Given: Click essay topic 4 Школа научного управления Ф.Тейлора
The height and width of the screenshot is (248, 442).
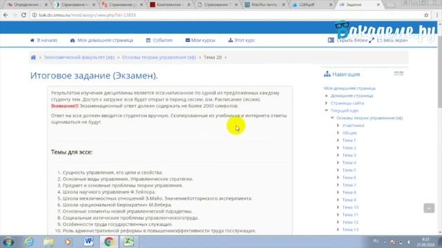Looking at the screenshot, I should tap(109, 192).
